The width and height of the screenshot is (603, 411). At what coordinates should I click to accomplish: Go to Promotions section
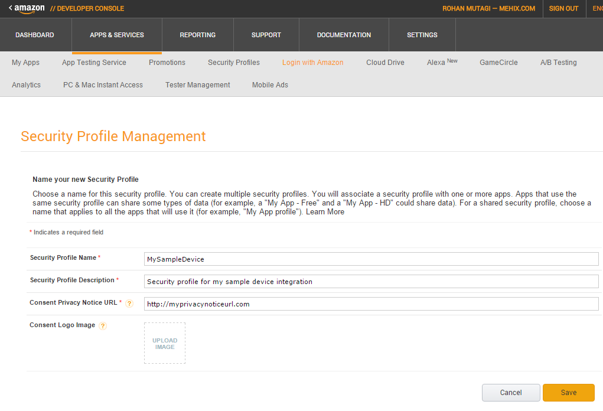click(x=167, y=62)
